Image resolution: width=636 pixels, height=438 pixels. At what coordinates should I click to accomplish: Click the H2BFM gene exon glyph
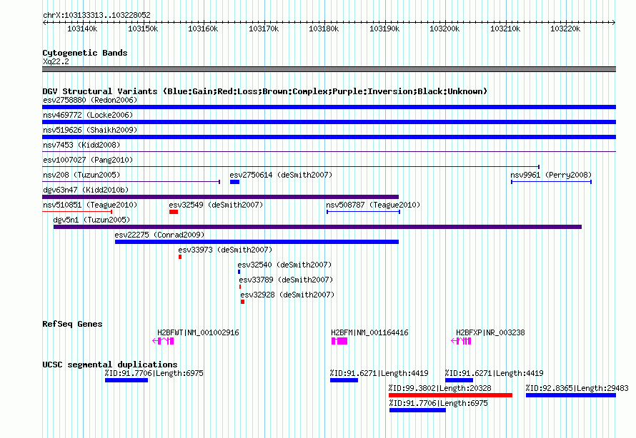coord(339,341)
